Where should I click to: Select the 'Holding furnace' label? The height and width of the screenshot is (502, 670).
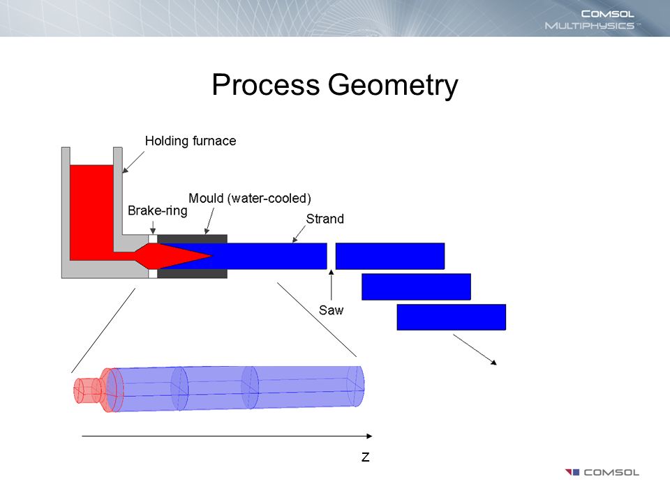point(191,141)
